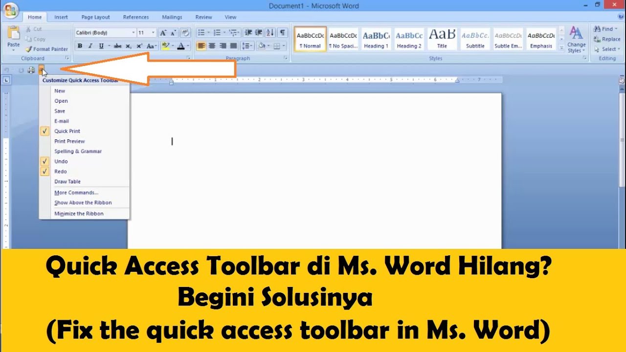Click Grow Font icon
The height and width of the screenshot is (352, 626).
tap(163, 33)
